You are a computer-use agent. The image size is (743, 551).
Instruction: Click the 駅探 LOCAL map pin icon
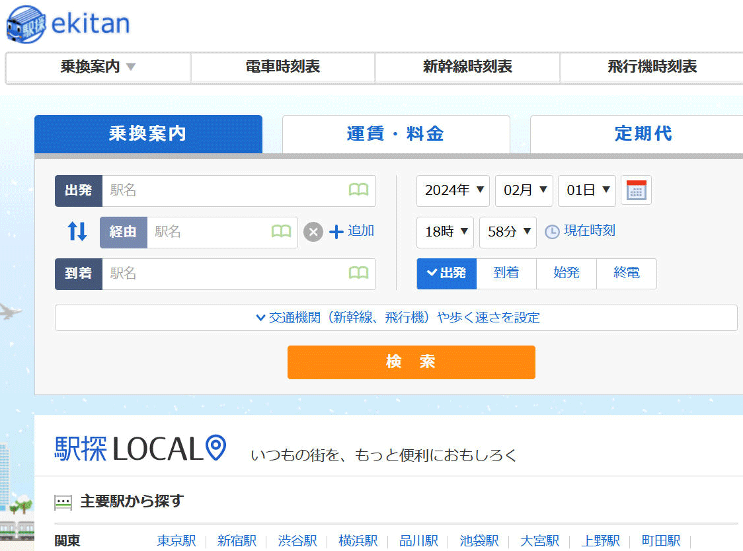pos(216,448)
